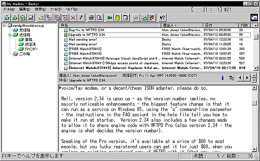Image resolution: width=260 pixels, height=161 pixels.
Task: Click the send mail toolbar icon
Action: coord(15,17)
